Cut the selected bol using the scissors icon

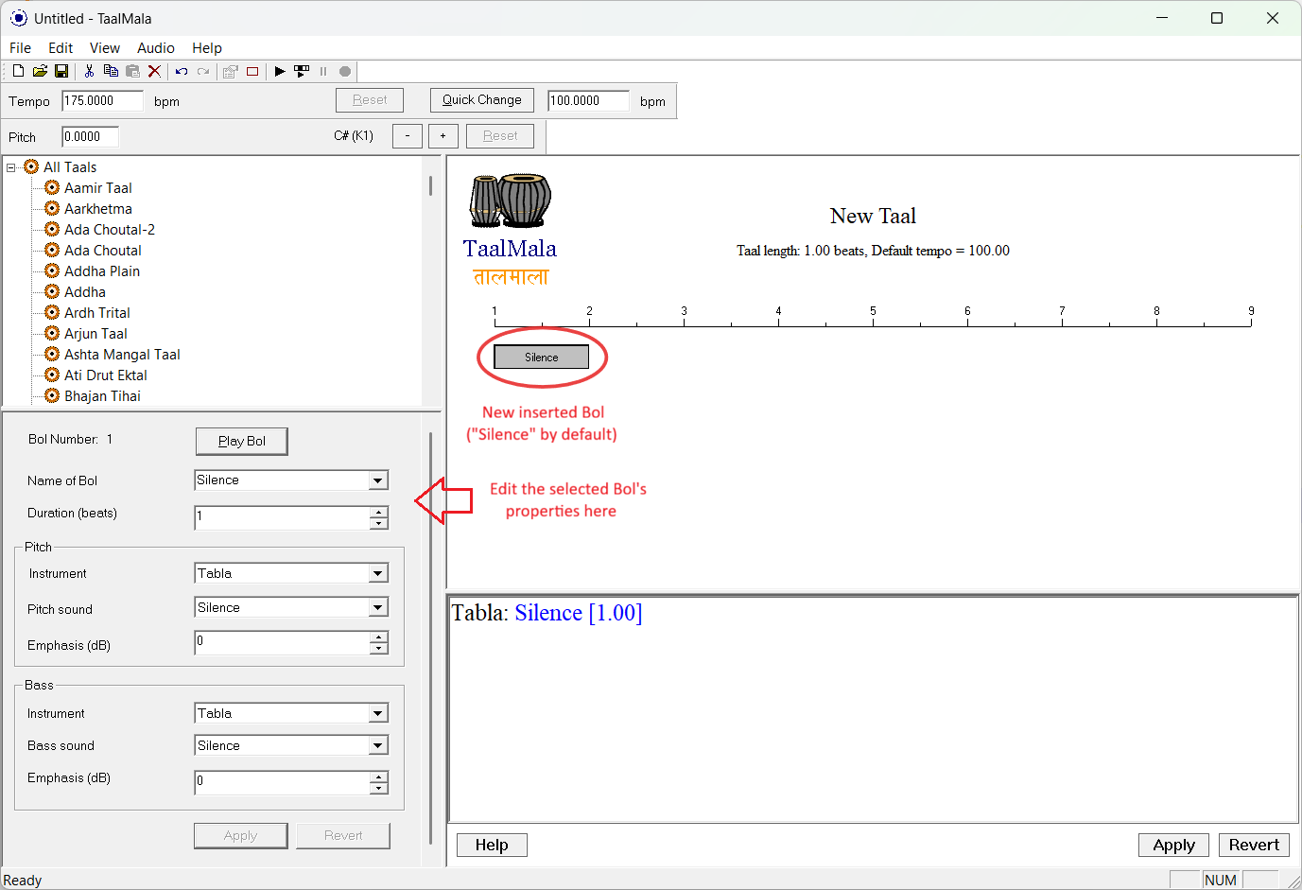point(89,71)
